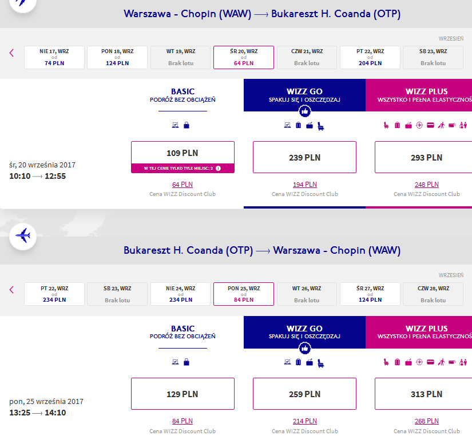Viewport: 472px width, 436px height.
Task: Choose outbound WIZZ PLUS fare 293 PLN
Action: 423,157
